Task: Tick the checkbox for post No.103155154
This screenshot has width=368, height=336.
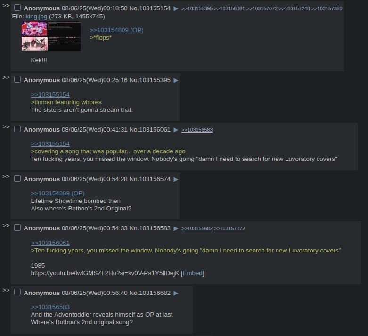Action: tap(17, 8)
